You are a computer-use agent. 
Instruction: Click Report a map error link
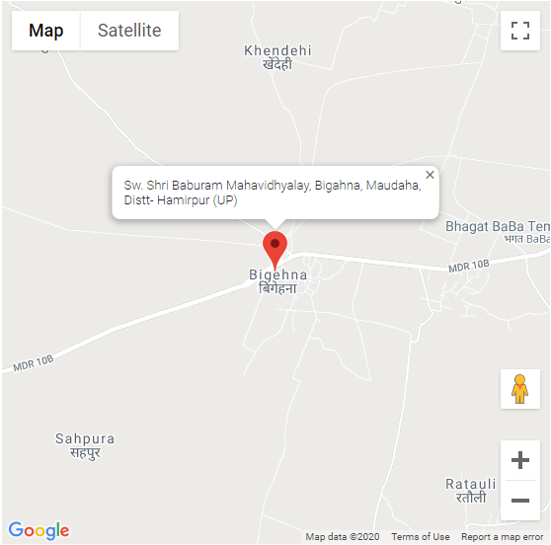point(503,537)
